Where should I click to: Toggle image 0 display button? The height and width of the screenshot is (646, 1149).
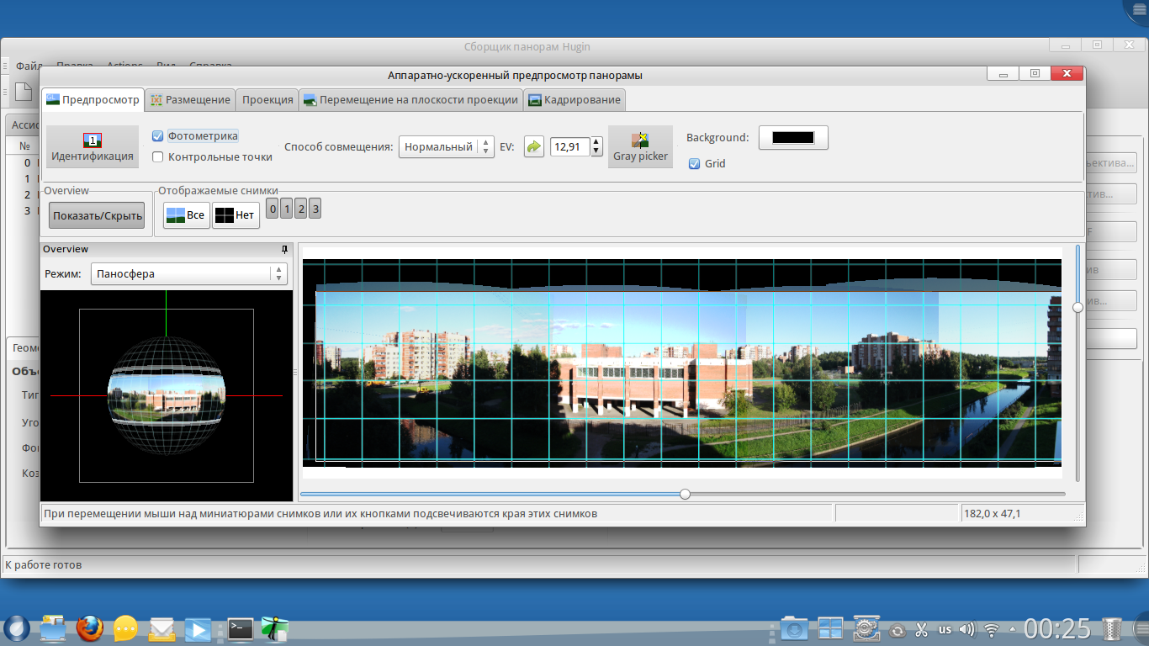tap(272, 209)
